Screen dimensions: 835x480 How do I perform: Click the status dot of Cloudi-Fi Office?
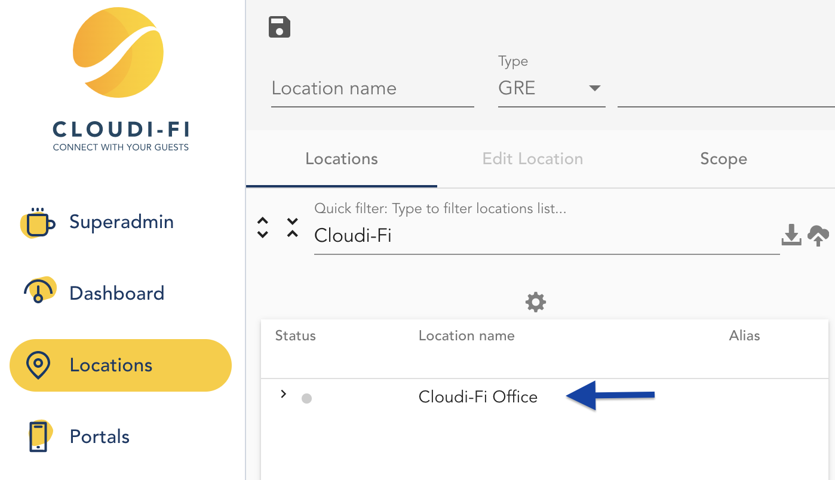(306, 398)
